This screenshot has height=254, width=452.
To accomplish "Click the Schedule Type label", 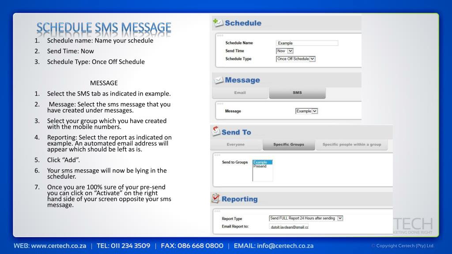I will pyautogui.click(x=238, y=59).
